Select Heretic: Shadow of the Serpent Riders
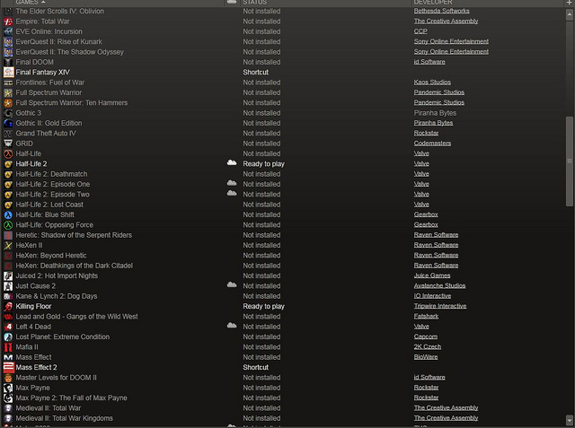The height and width of the screenshot is (428, 575). [282, 235]
